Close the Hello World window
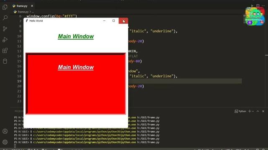This screenshot has height=150, width=268. coord(123,21)
